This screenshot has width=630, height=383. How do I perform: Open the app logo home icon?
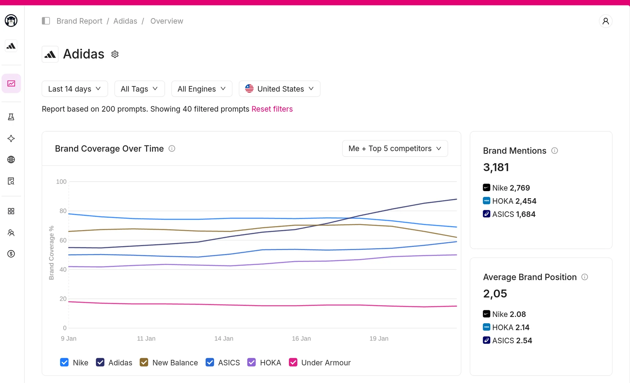(x=11, y=20)
